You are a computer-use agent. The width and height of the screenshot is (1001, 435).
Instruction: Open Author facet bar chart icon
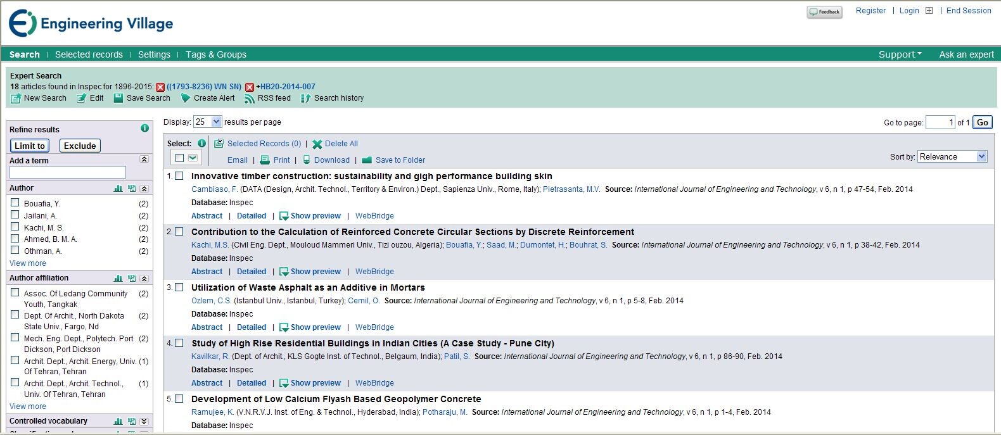(x=118, y=189)
